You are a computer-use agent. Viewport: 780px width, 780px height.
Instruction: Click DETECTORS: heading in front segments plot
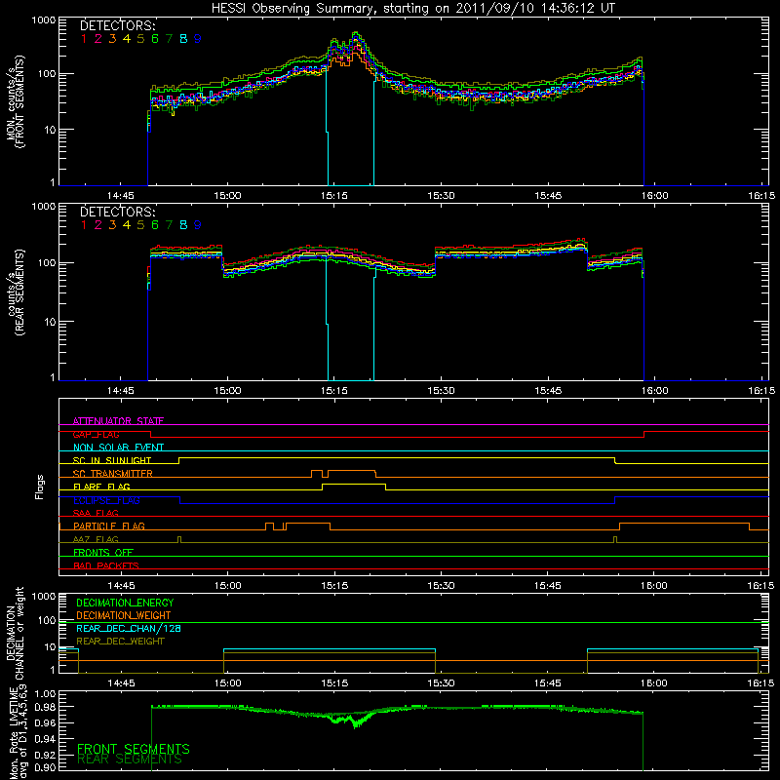(x=118, y=25)
